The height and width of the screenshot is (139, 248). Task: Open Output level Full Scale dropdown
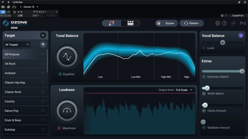coord(184,90)
